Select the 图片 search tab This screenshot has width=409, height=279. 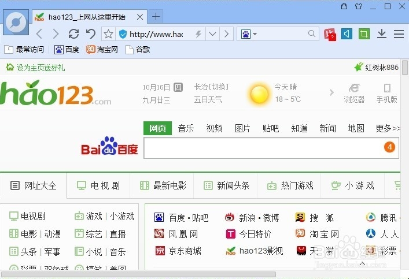[x=242, y=128]
